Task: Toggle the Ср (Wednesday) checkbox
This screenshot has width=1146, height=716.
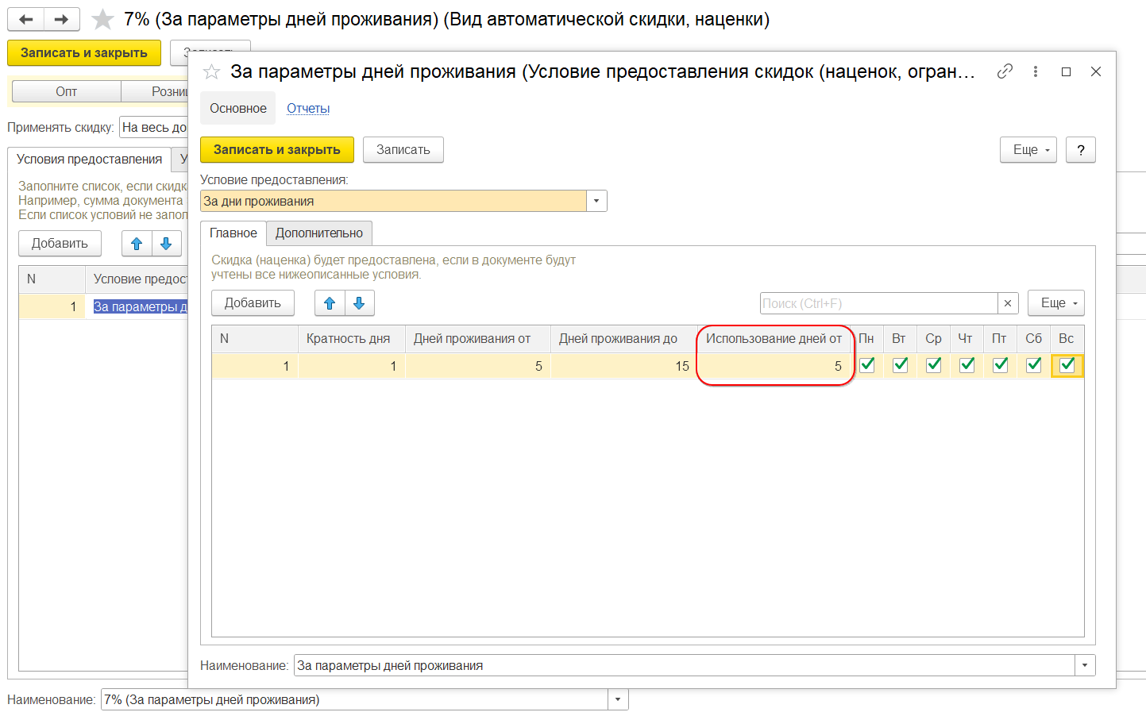Action: coord(934,365)
